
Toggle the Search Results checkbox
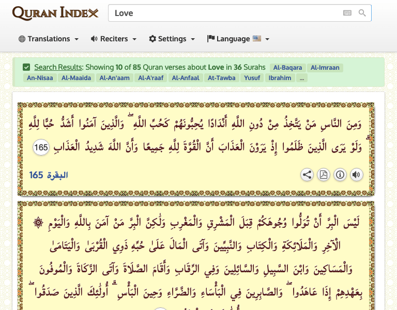[x=26, y=67]
